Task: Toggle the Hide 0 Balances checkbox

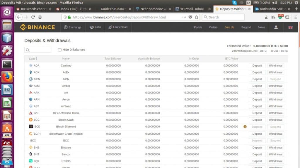Action: click(60, 50)
